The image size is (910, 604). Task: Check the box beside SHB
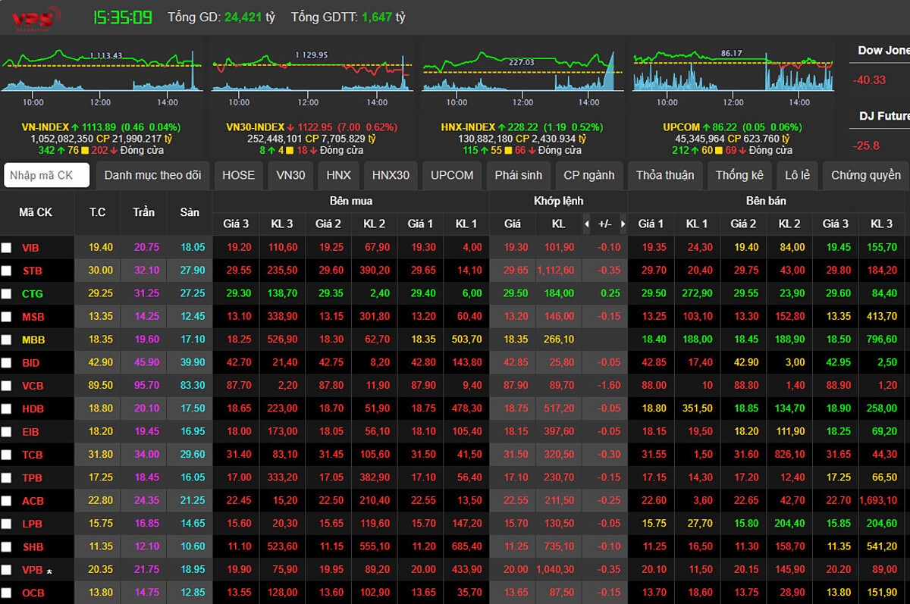[7, 547]
